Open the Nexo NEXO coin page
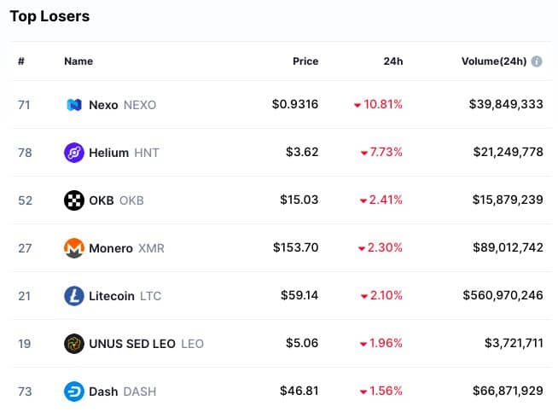558x412 pixels. tap(122, 105)
